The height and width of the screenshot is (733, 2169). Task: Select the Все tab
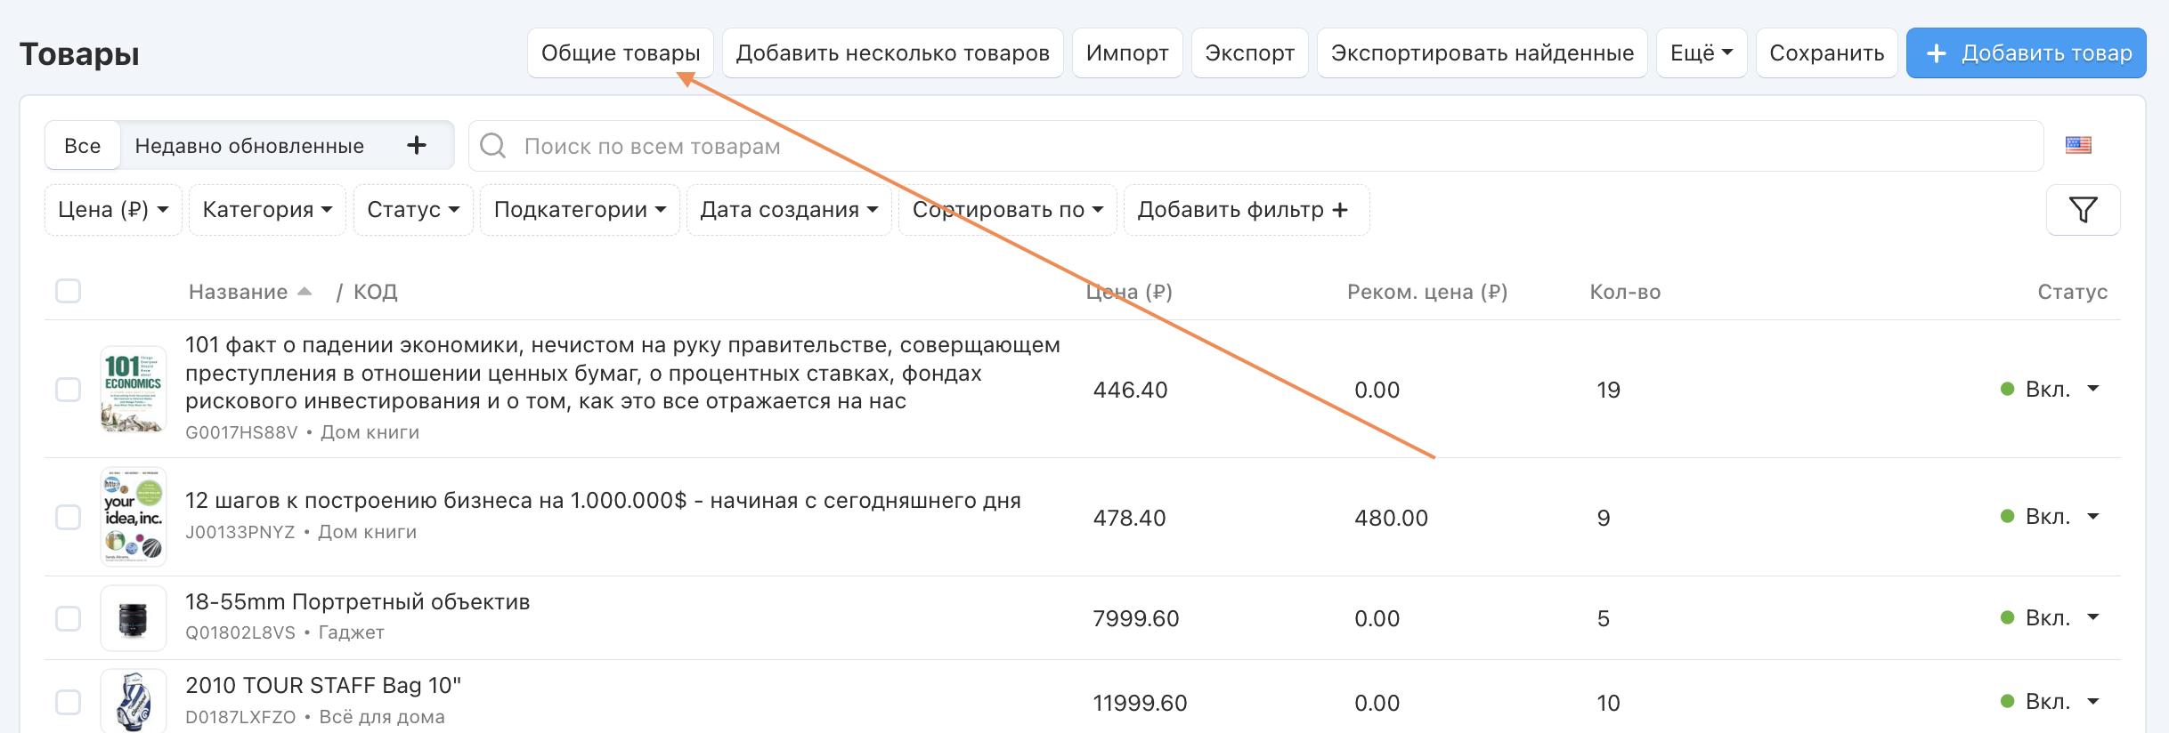click(83, 146)
